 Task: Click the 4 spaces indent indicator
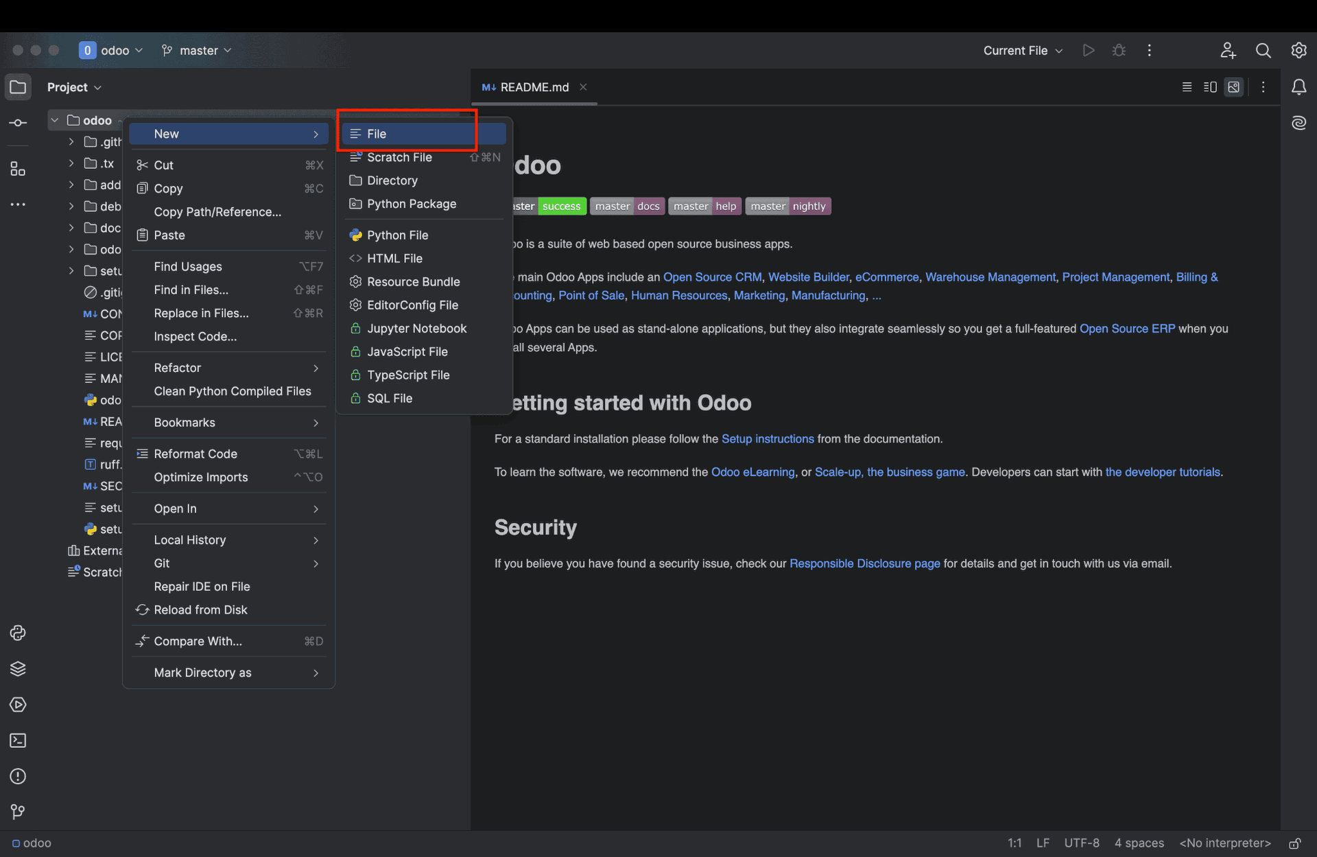[x=1139, y=843]
